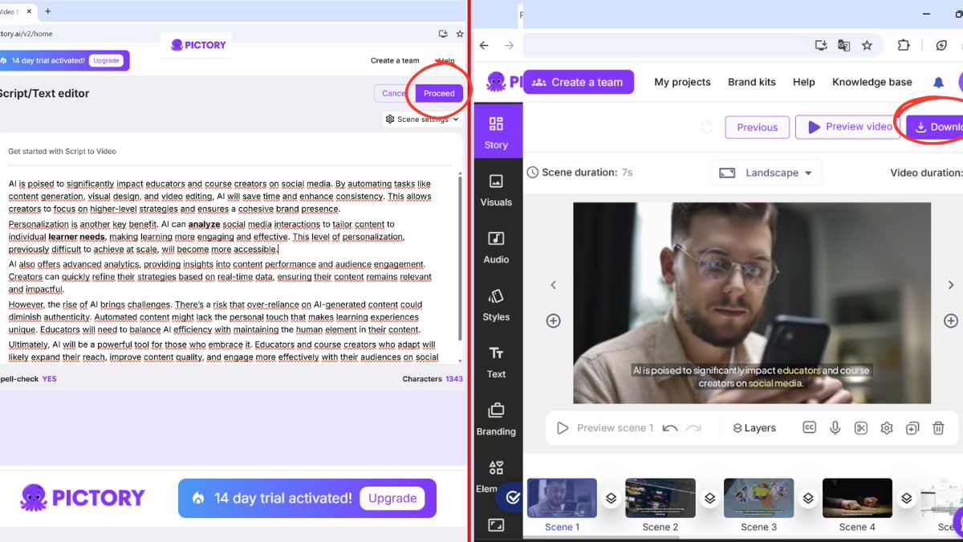Select the Scene 3 thumbnail
Viewport: 963px width, 542px height.
pyautogui.click(x=758, y=498)
